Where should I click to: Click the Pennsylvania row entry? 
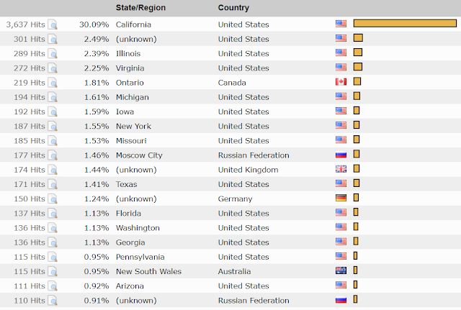[x=140, y=257]
